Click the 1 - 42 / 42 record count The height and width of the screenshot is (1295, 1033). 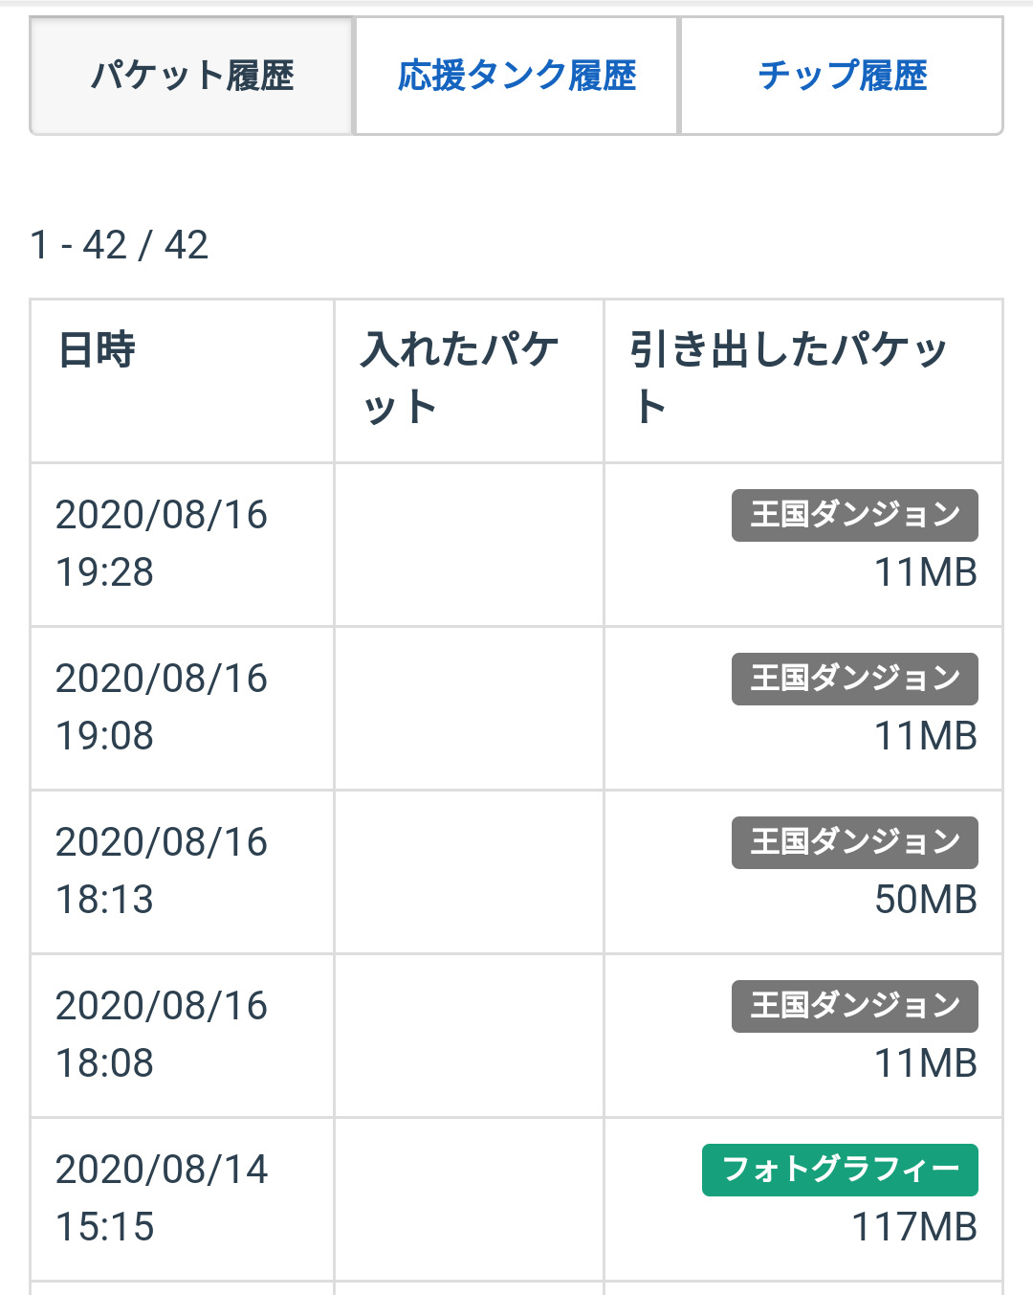(120, 245)
